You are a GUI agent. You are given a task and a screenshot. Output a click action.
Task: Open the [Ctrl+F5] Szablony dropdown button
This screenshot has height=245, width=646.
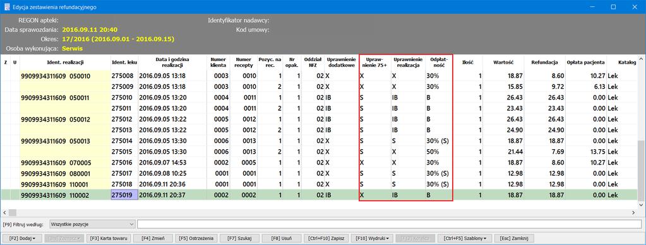[465, 238]
